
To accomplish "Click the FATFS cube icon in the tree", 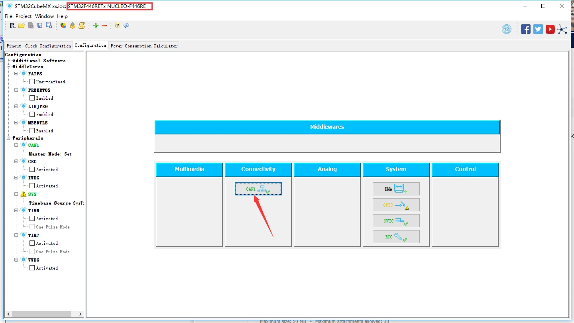I will [x=24, y=74].
